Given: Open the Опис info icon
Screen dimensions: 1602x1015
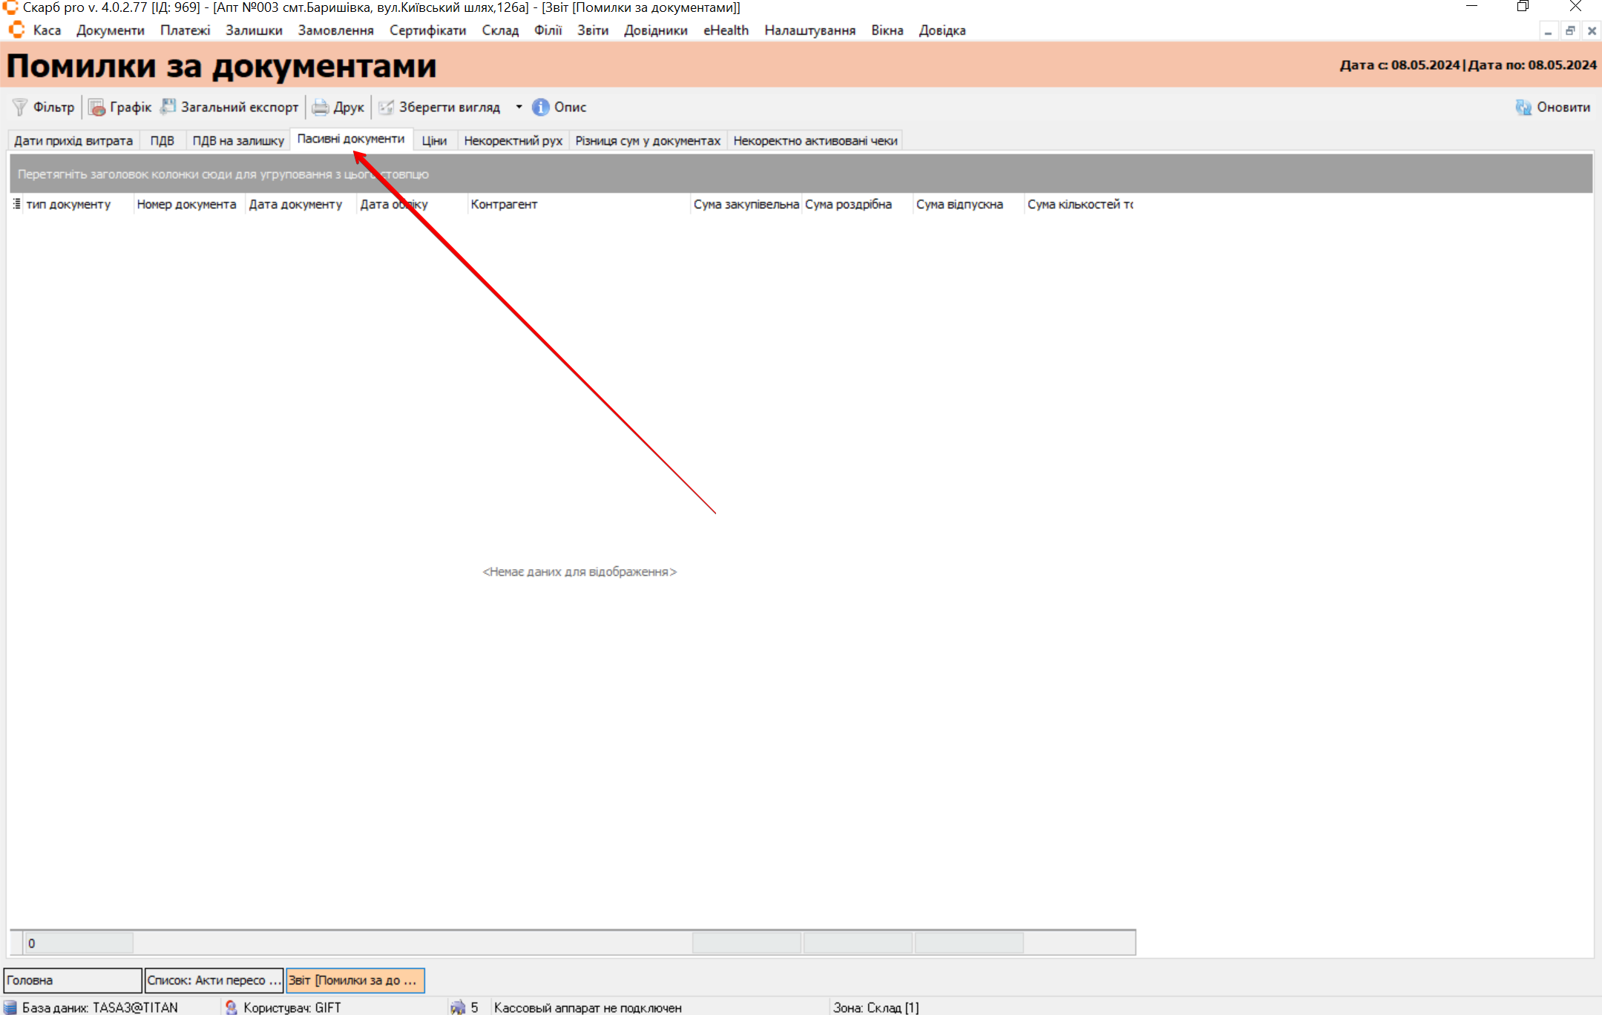Looking at the screenshot, I should (541, 108).
